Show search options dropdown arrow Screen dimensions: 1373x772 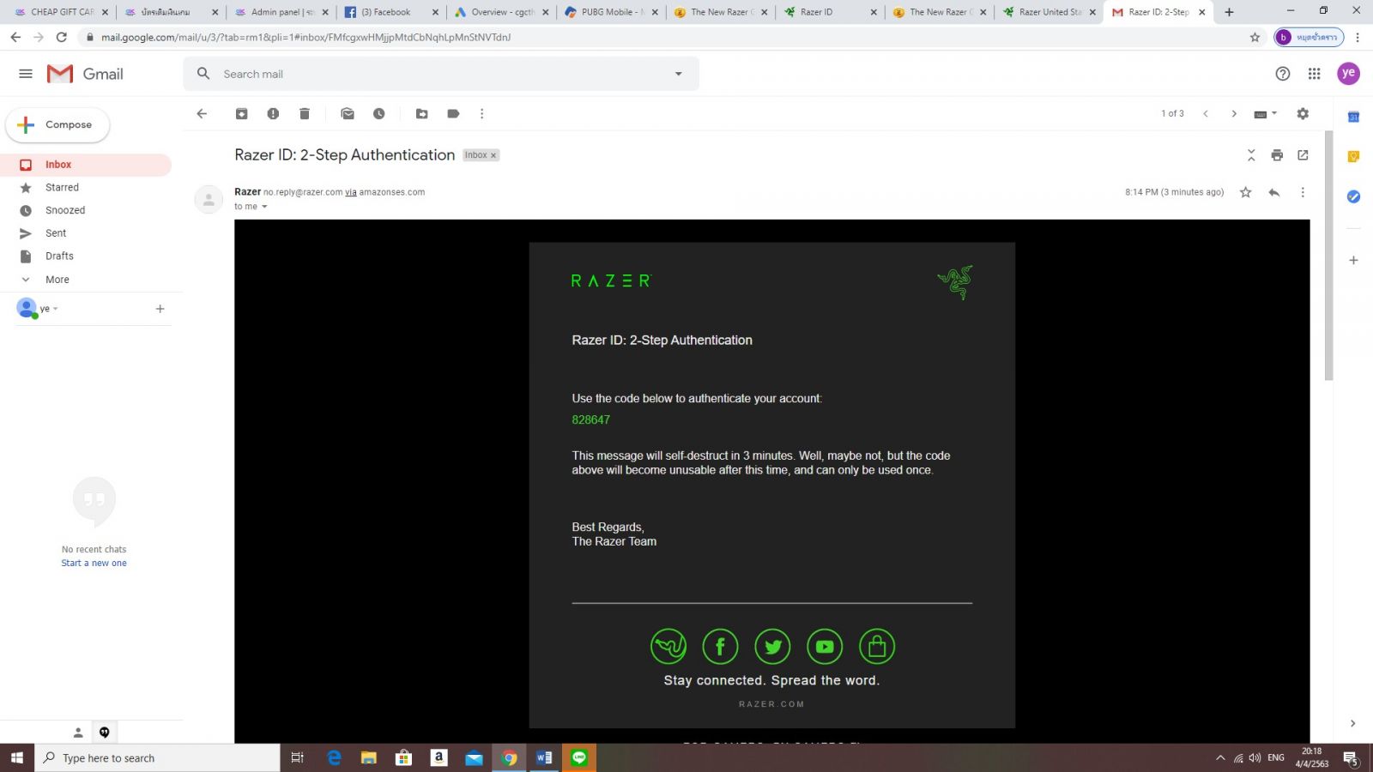(x=678, y=74)
